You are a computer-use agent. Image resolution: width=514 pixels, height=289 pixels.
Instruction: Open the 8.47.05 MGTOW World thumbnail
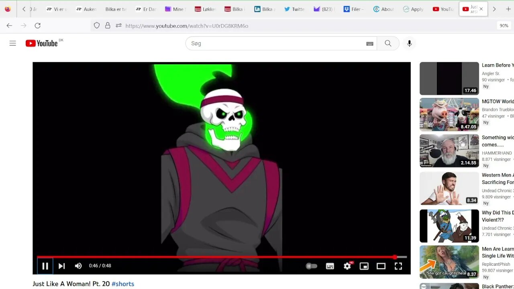pos(449,114)
